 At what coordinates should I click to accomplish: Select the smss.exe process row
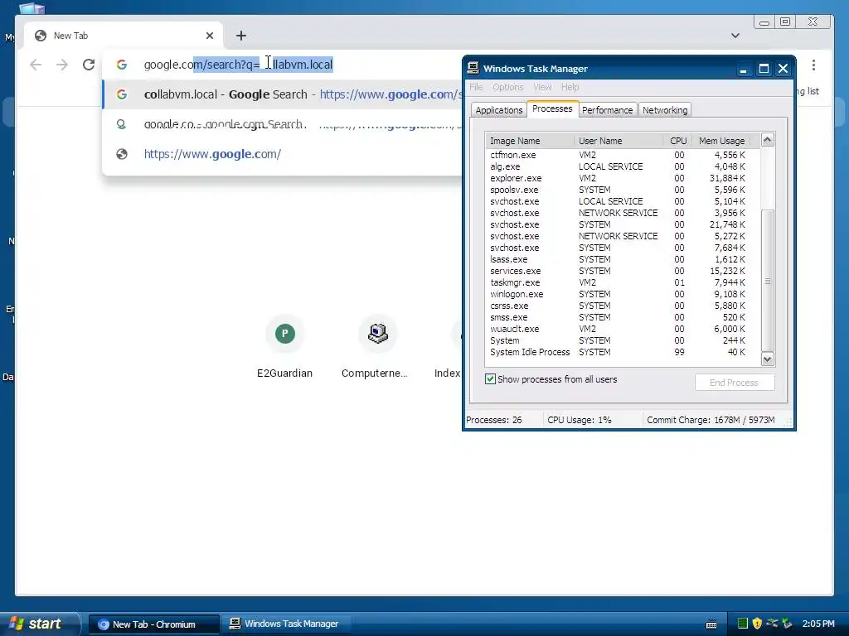pyautogui.click(x=617, y=317)
